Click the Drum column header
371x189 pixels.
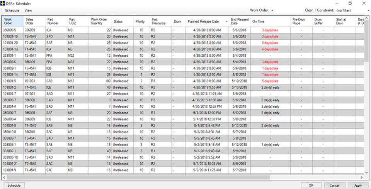point(179,21)
